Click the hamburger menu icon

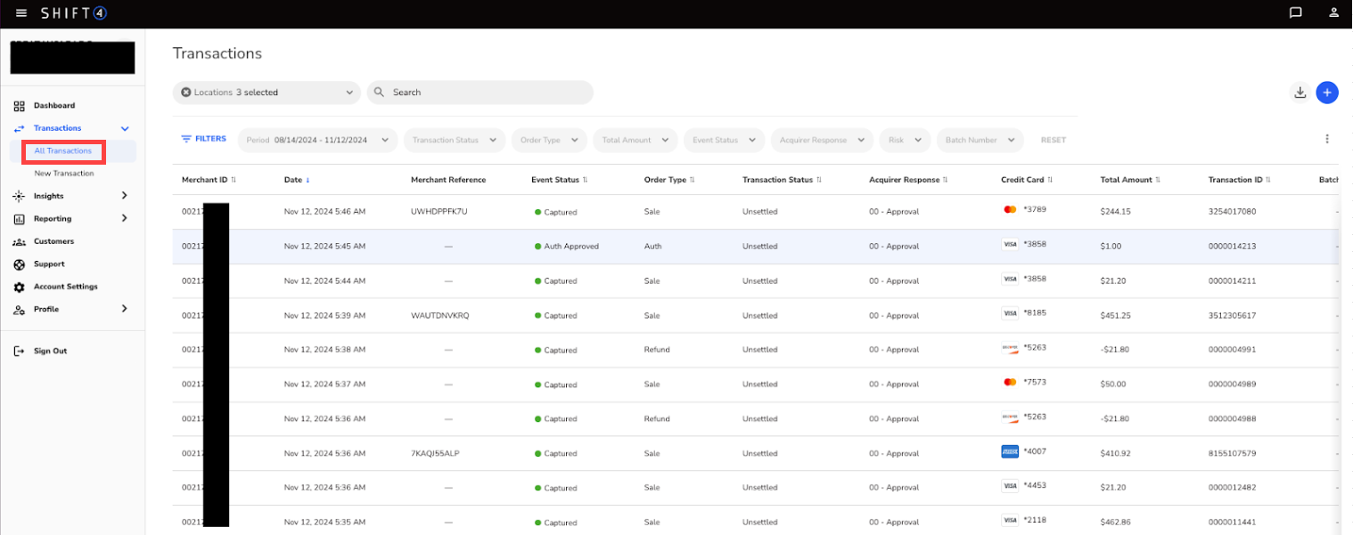pyautogui.click(x=21, y=12)
